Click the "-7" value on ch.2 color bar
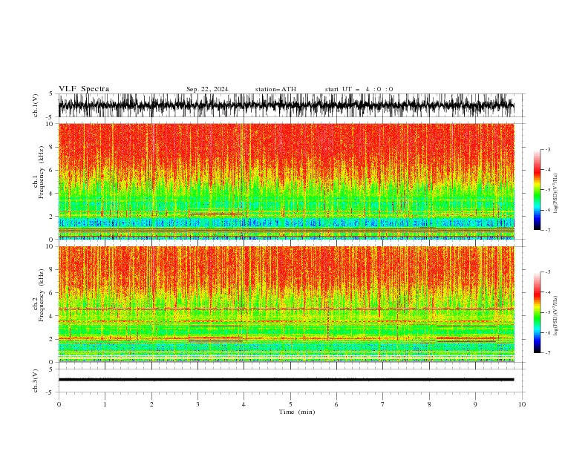588x454 pixels. pos(548,352)
